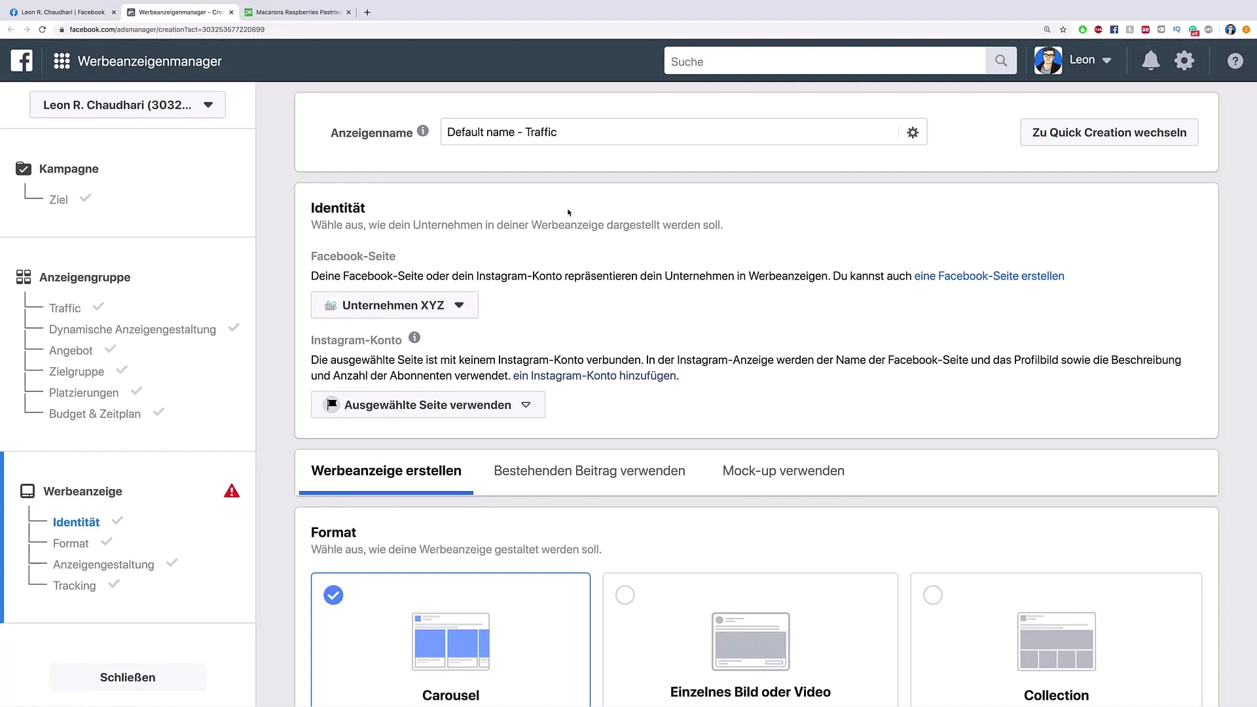
Task: Click the Zu Quick Creation wechseln button
Action: coord(1110,132)
